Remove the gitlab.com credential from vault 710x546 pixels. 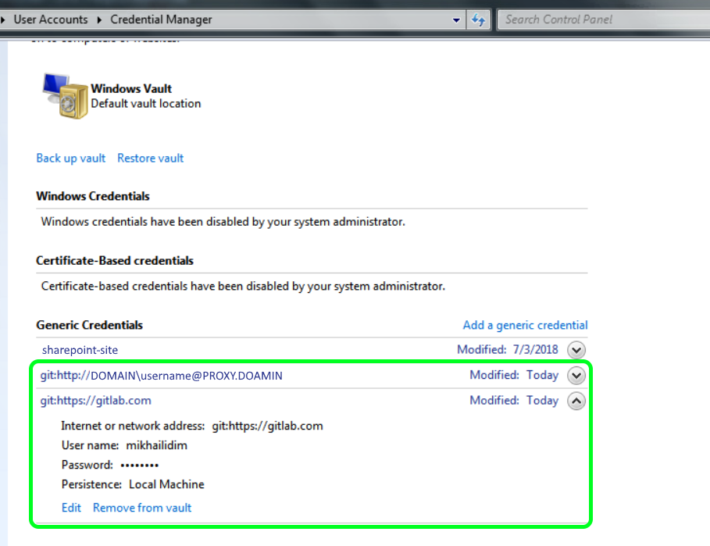141,508
